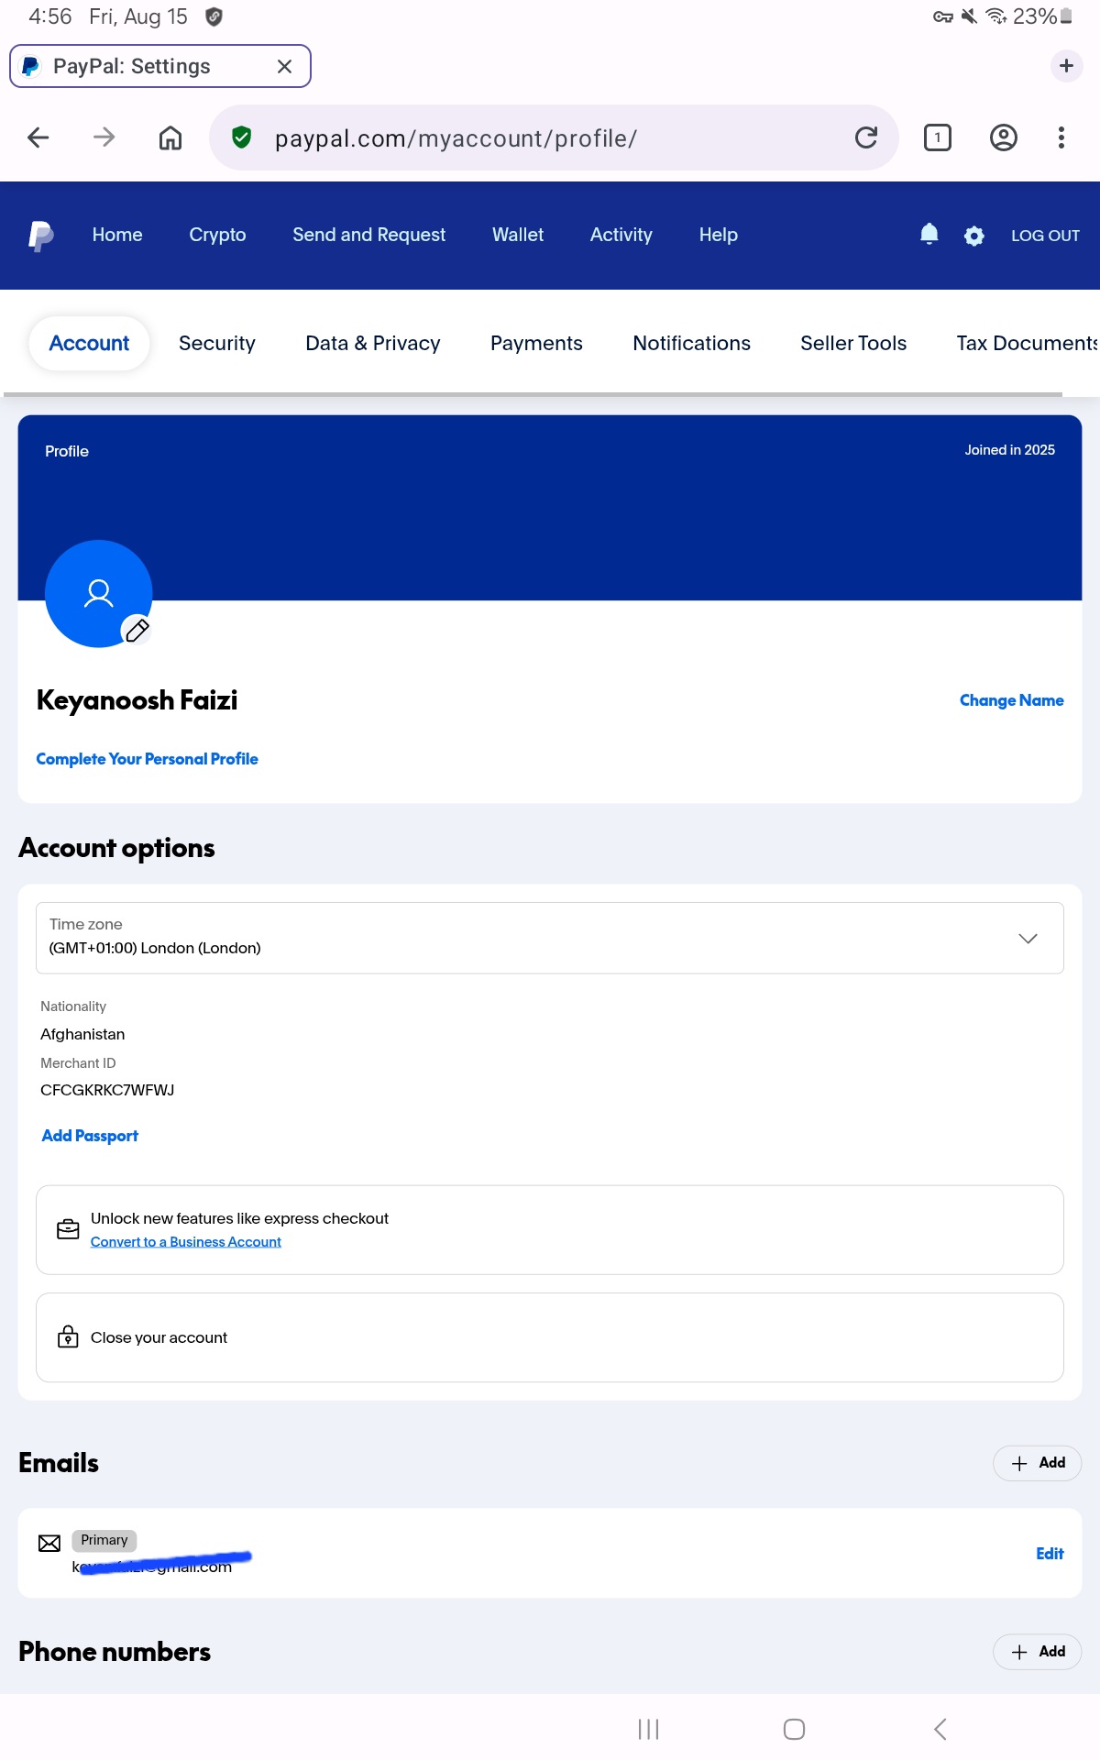Click the Add Passport link
1100x1760 pixels.
[90, 1136]
